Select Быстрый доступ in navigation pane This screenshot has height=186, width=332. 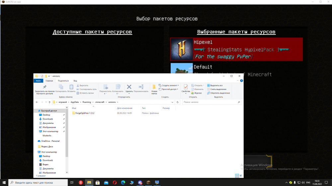coord(49,111)
